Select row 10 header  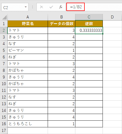click(x=4, y=84)
